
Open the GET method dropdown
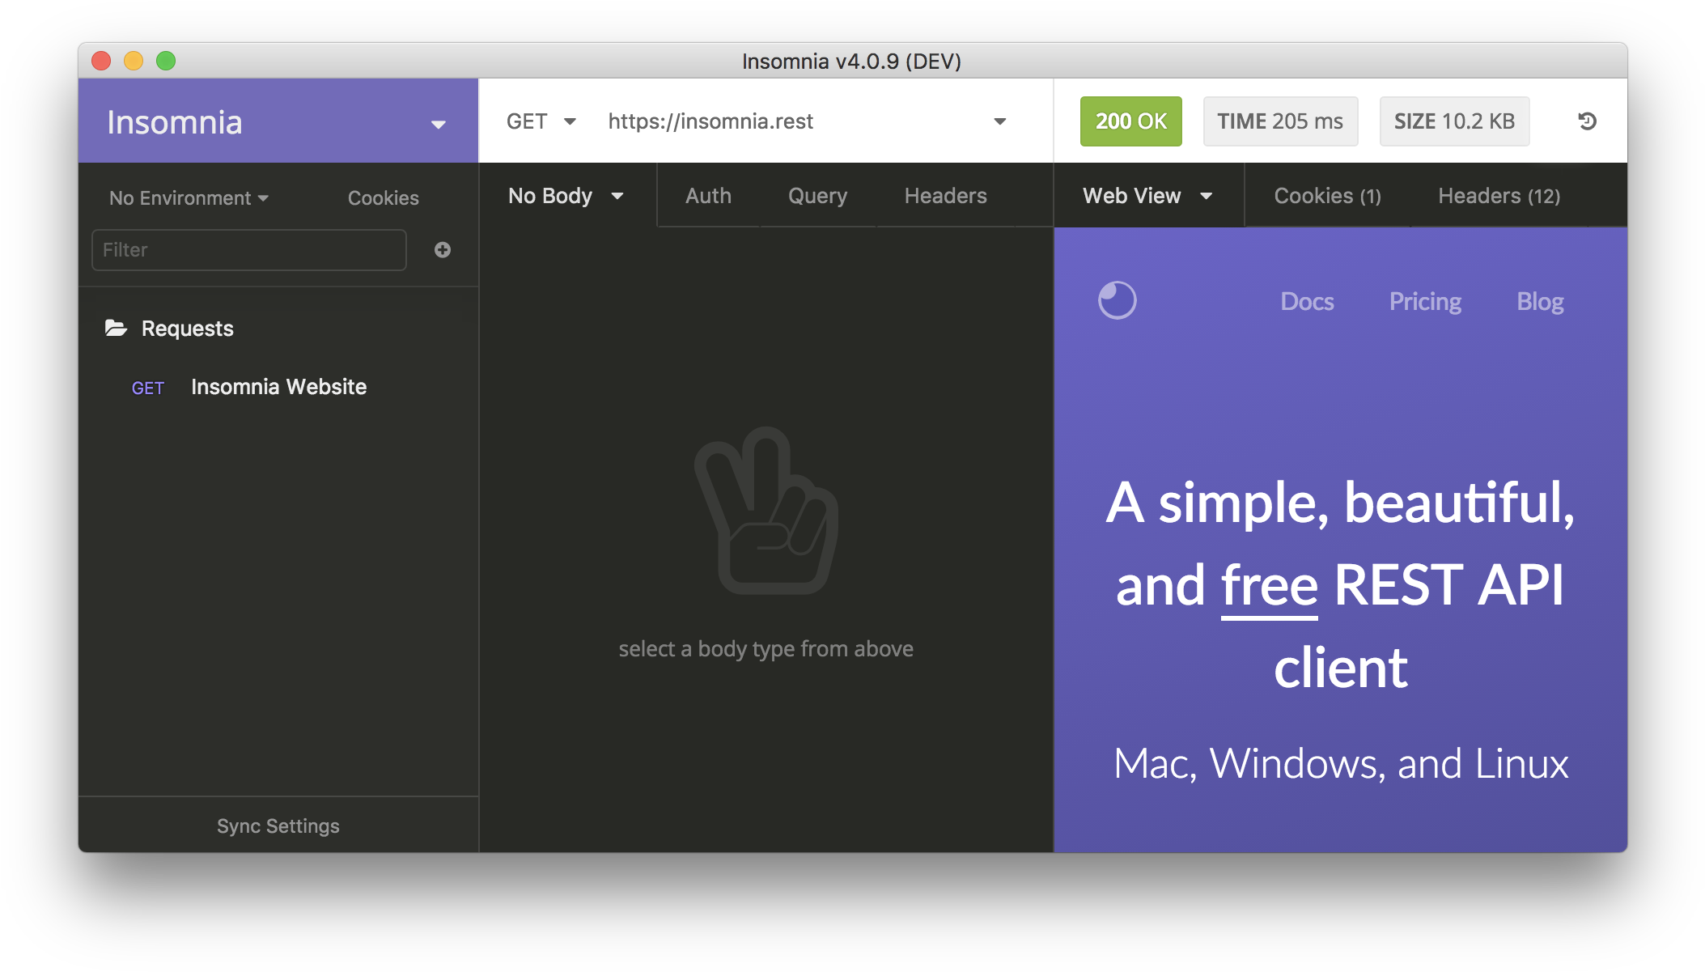coord(541,121)
